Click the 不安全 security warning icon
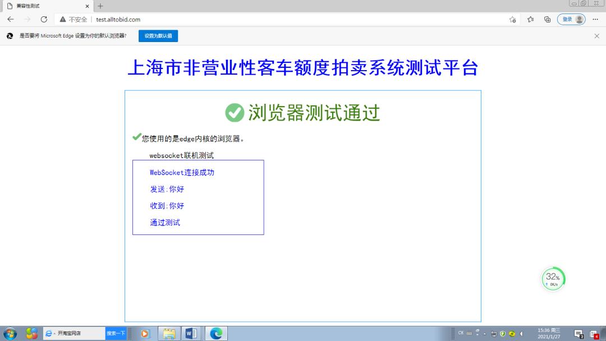Viewport: 606px width, 341px height. tap(62, 19)
